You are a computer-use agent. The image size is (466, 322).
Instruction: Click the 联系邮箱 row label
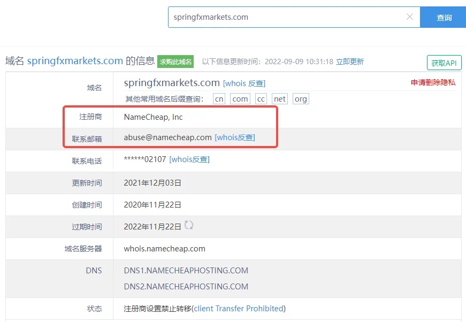87,139
